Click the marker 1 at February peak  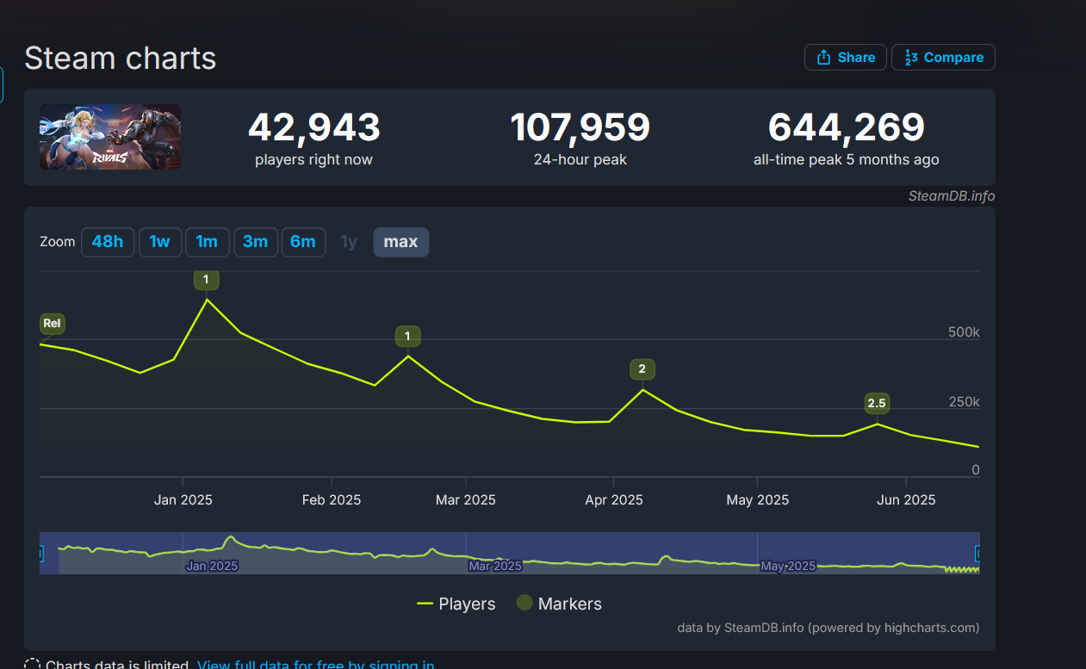pyautogui.click(x=407, y=336)
